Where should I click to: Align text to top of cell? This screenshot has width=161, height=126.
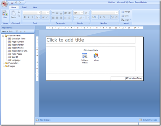(53, 13)
